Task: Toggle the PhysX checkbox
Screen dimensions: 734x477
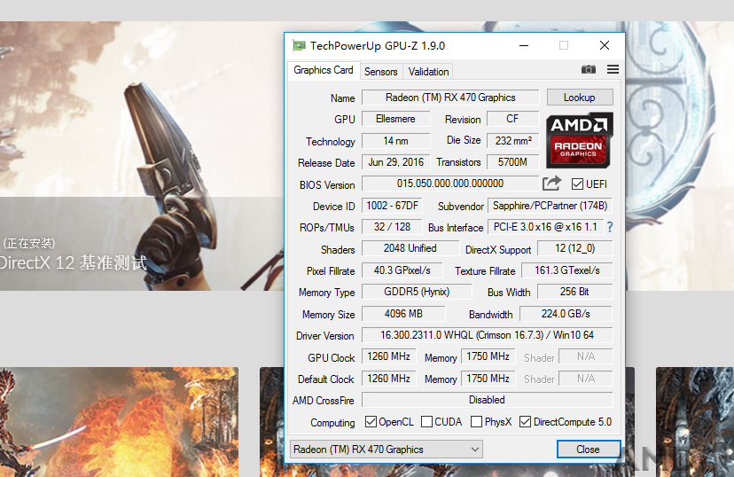Action: (476, 422)
